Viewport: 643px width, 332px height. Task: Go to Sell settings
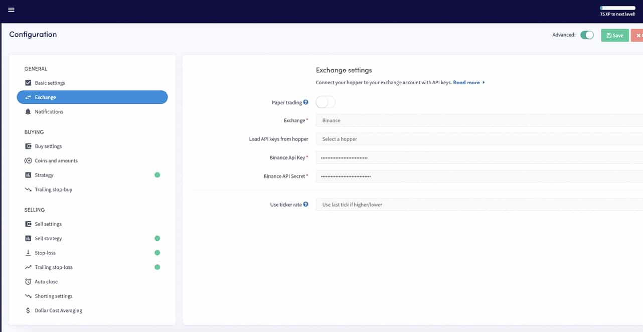tap(92, 224)
